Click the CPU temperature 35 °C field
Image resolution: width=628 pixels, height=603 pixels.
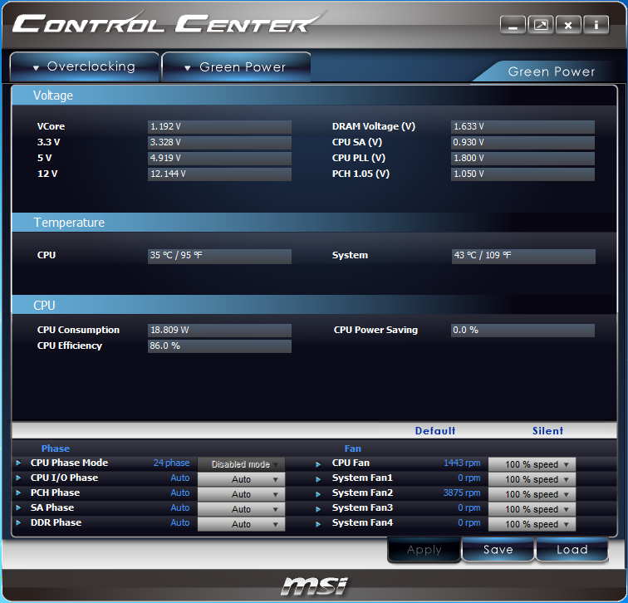point(219,257)
